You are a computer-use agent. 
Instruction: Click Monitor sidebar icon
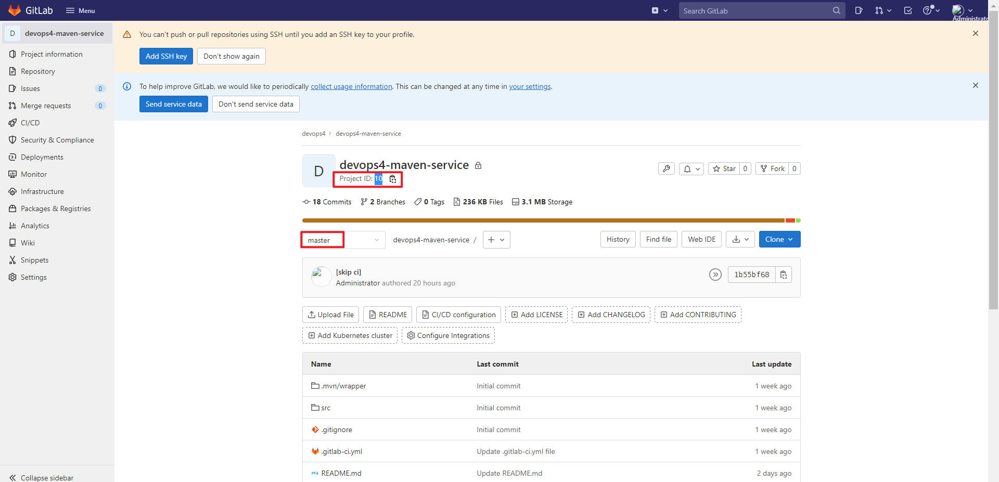click(x=12, y=174)
